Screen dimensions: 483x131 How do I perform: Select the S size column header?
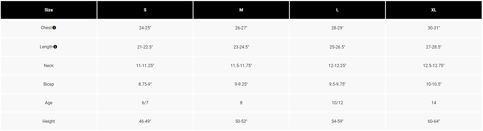pyautogui.click(x=145, y=10)
